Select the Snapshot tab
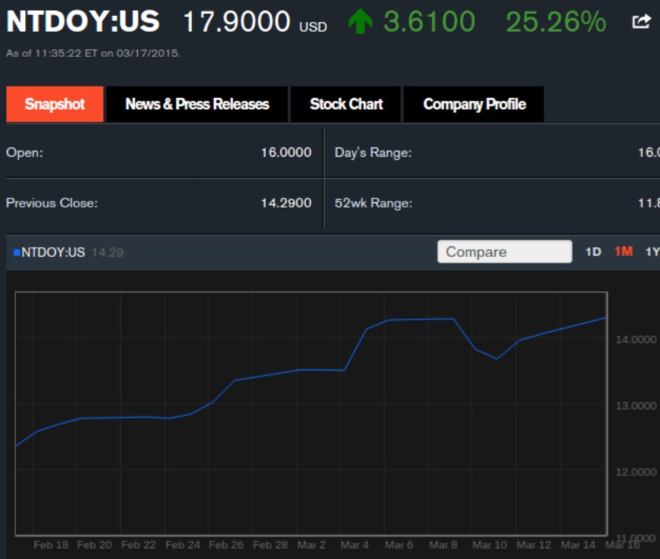Screen dimensions: 660x559 click(x=54, y=104)
